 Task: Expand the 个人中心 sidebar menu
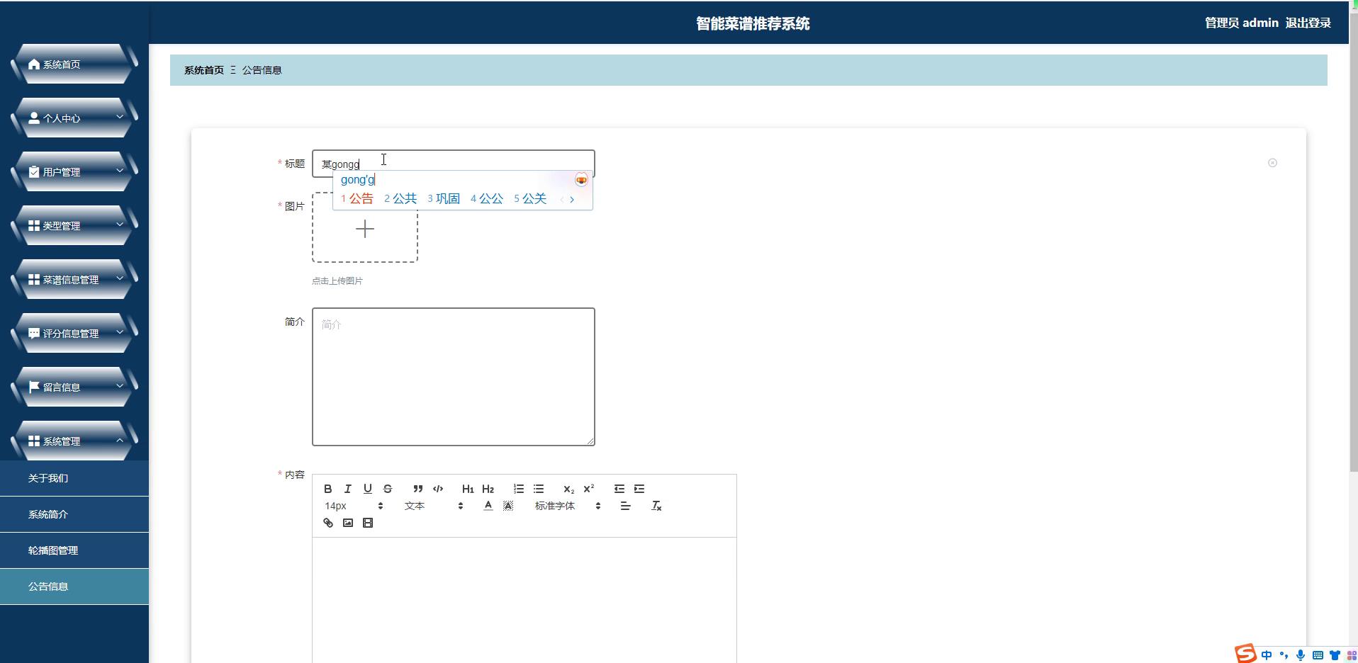74,118
